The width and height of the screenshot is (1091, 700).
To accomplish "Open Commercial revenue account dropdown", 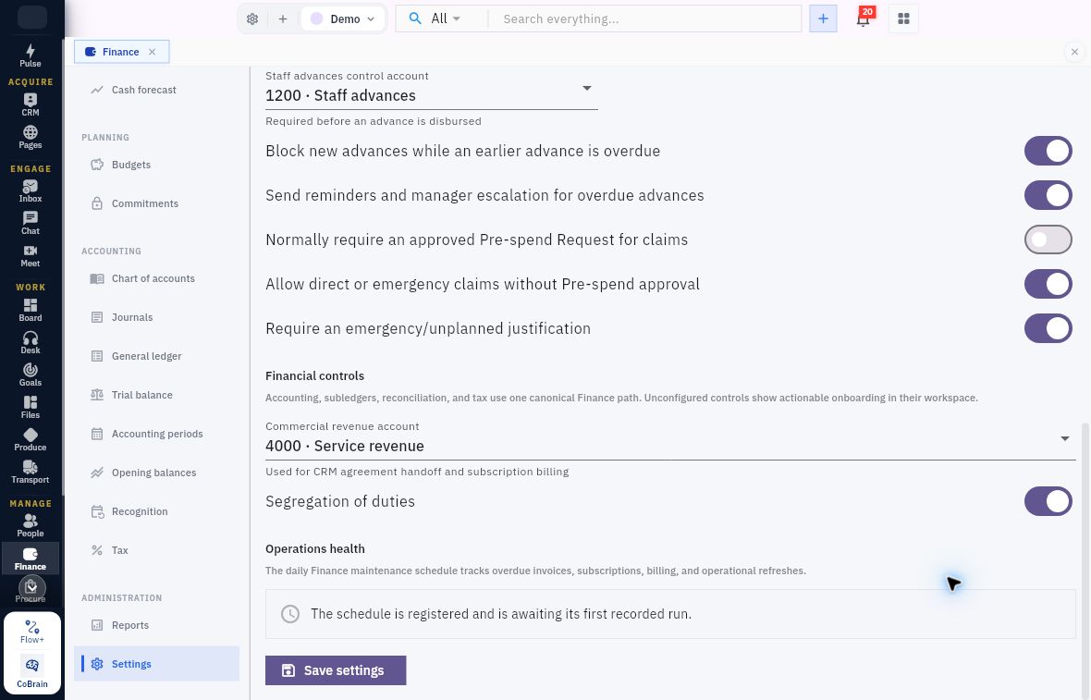I will point(670,440).
